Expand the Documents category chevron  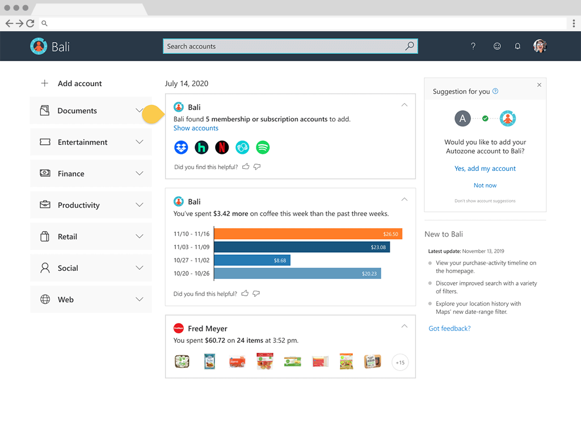pos(140,111)
